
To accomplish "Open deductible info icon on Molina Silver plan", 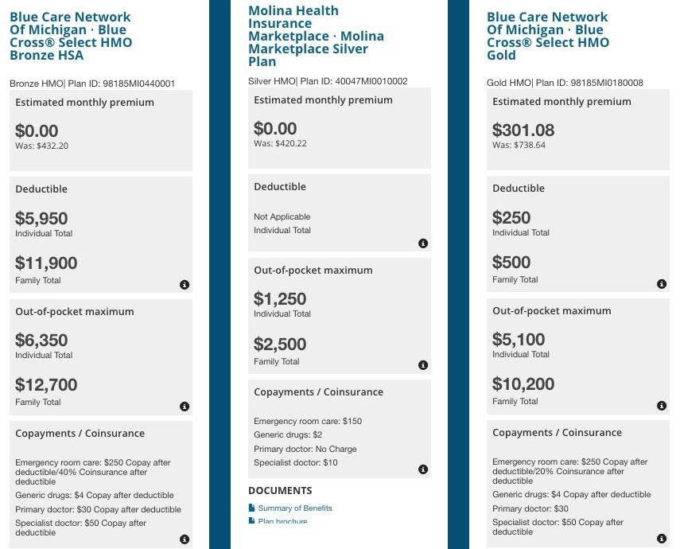I will 423,243.
